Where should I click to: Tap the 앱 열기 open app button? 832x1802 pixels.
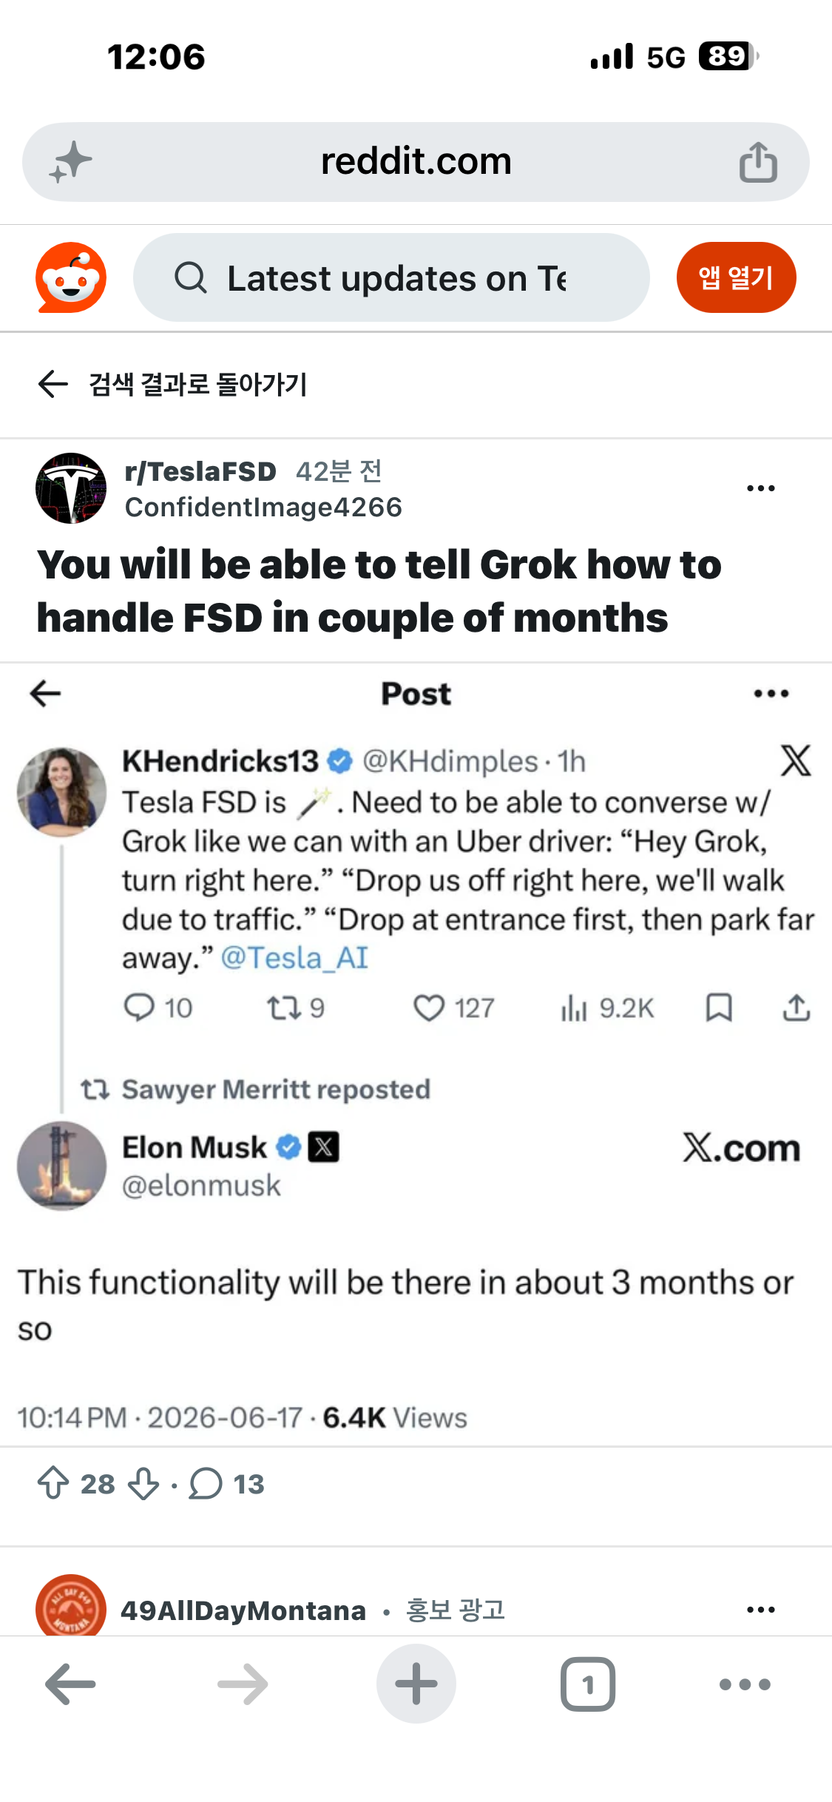click(x=736, y=277)
